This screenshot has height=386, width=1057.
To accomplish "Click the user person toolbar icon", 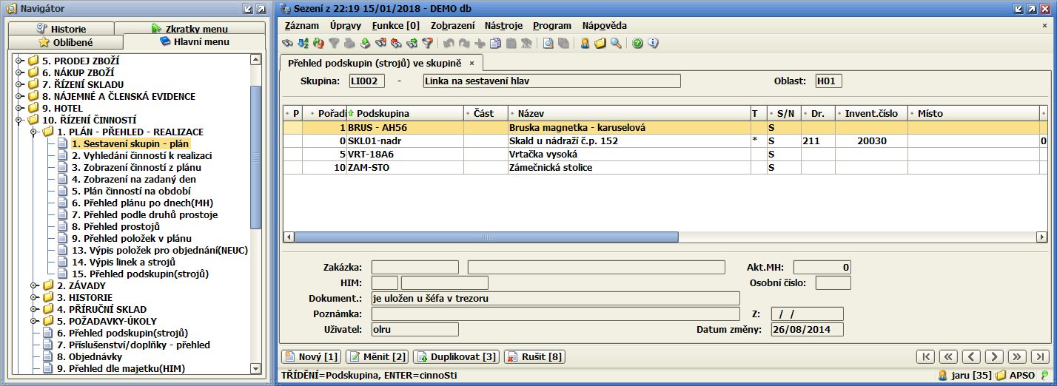I will pos(585,43).
